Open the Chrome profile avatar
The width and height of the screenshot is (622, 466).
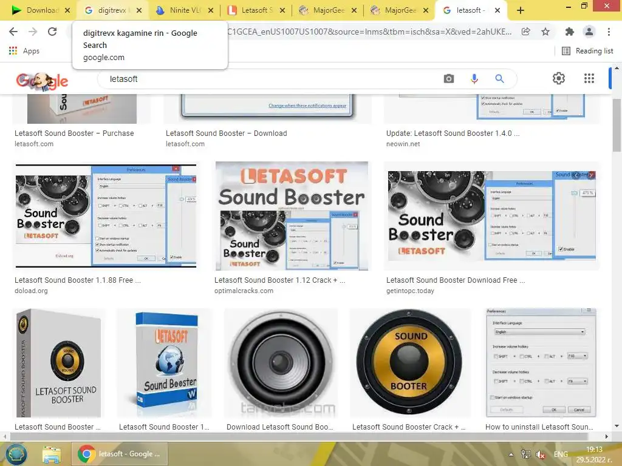[589, 32]
